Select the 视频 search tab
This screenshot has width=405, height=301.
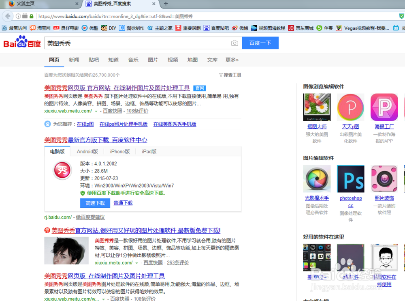(x=173, y=60)
